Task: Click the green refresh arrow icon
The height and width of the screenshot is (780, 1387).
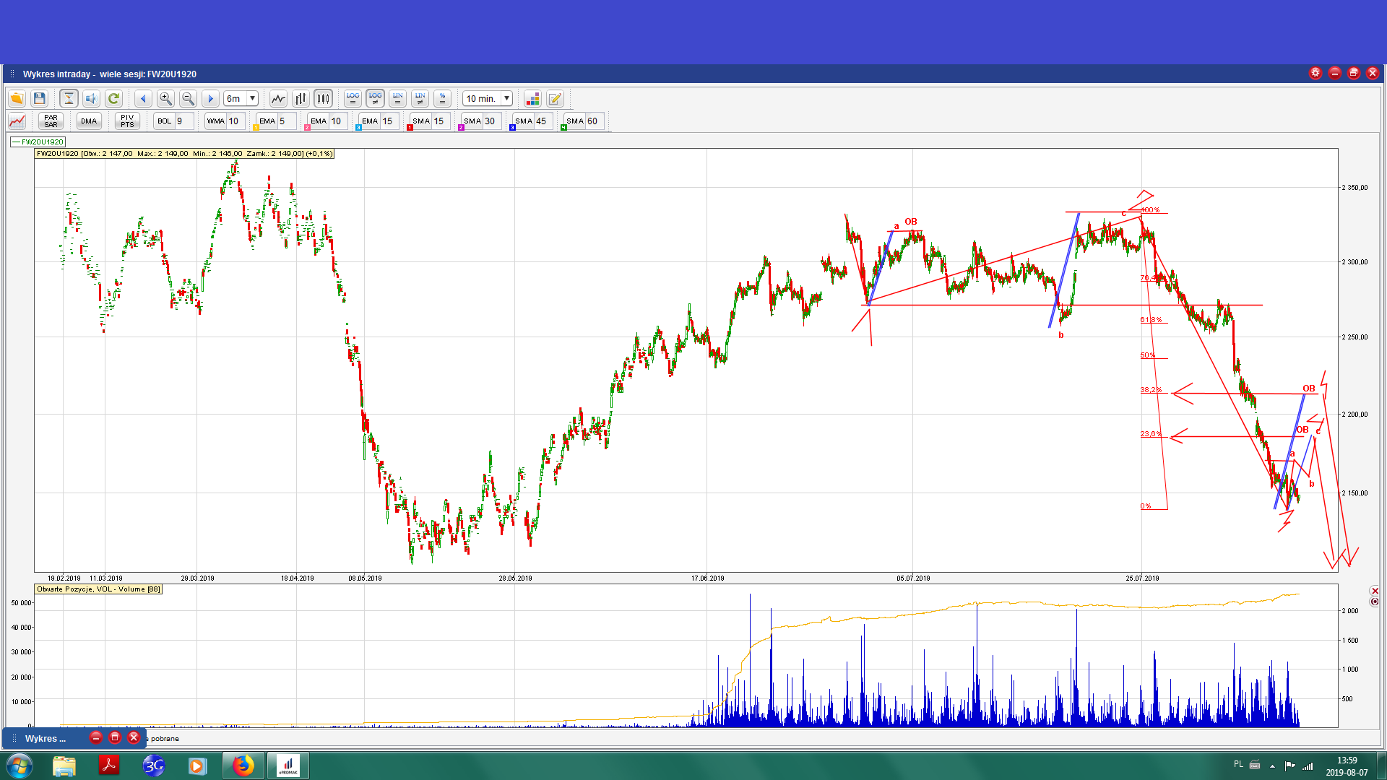Action: (113, 98)
